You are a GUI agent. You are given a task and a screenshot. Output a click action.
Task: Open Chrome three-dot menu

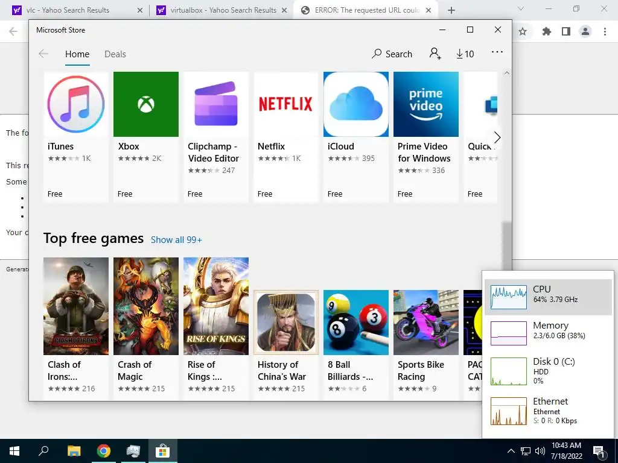(605, 31)
